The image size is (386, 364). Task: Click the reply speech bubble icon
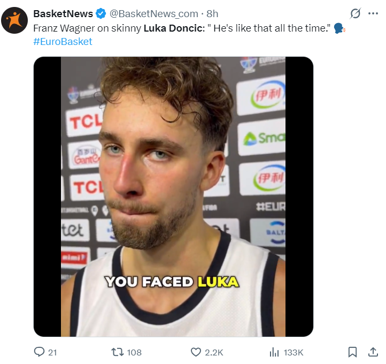coord(39,352)
